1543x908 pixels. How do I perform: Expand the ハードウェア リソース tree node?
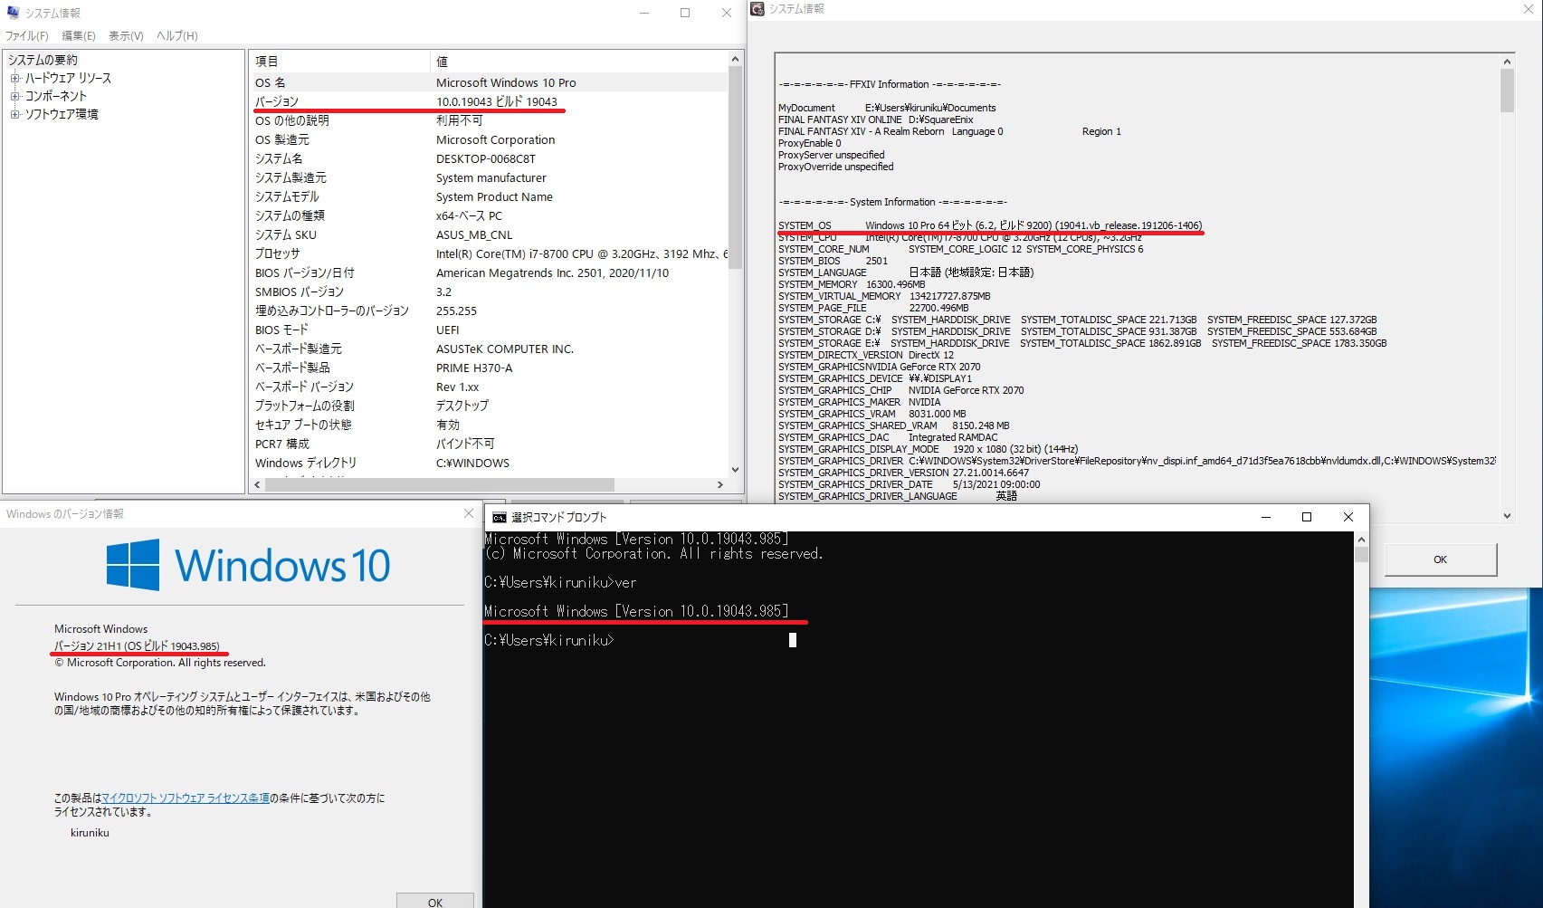[x=14, y=78]
